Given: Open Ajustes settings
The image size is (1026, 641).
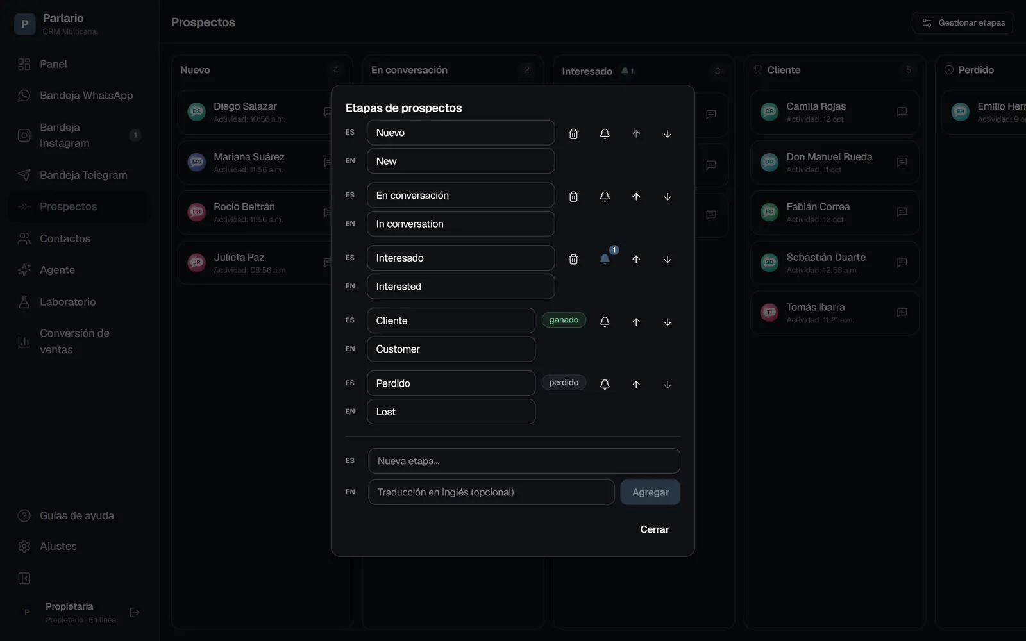Looking at the screenshot, I should (x=78, y=546).
